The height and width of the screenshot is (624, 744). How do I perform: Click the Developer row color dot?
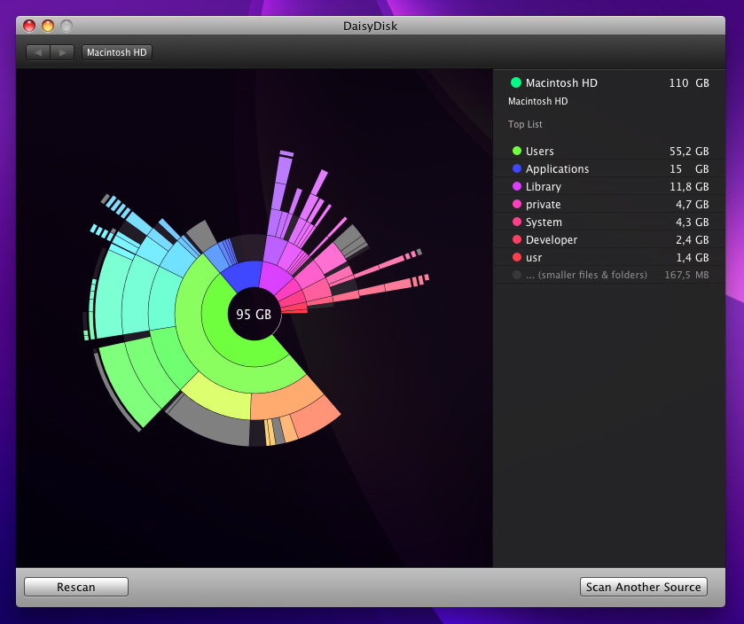[x=517, y=239]
